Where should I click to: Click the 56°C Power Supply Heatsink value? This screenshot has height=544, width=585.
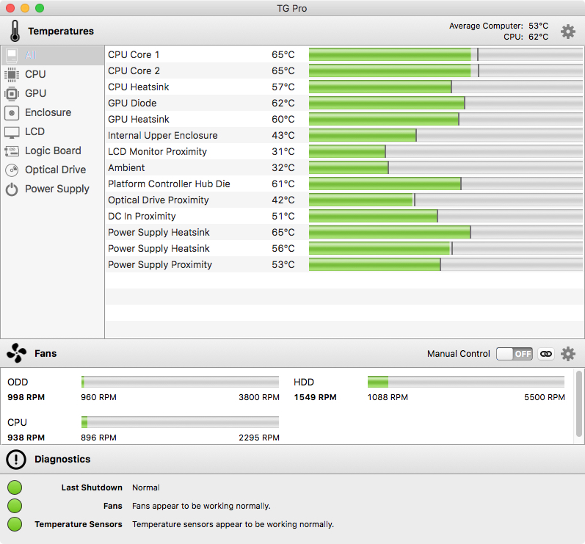pyautogui.click(x=283, y=248)
